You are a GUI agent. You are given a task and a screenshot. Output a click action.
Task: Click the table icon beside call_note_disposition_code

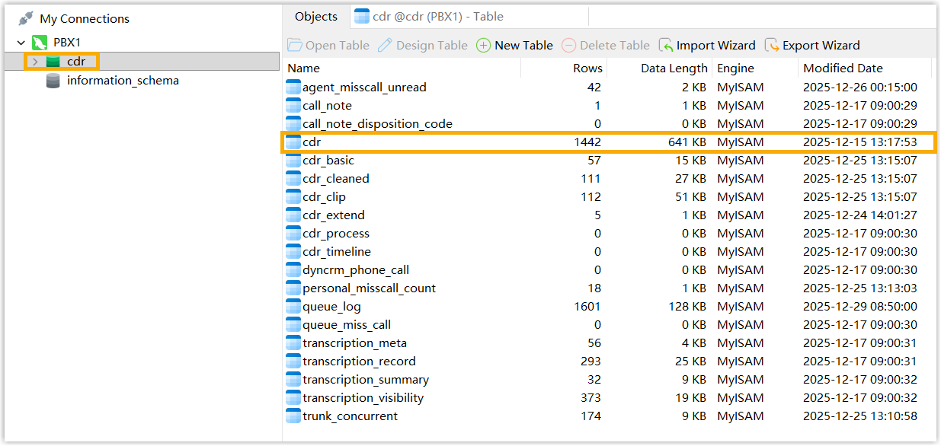click(x=293, y=124)
